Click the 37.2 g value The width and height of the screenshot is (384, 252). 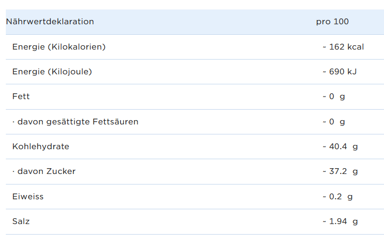[340, 171]
